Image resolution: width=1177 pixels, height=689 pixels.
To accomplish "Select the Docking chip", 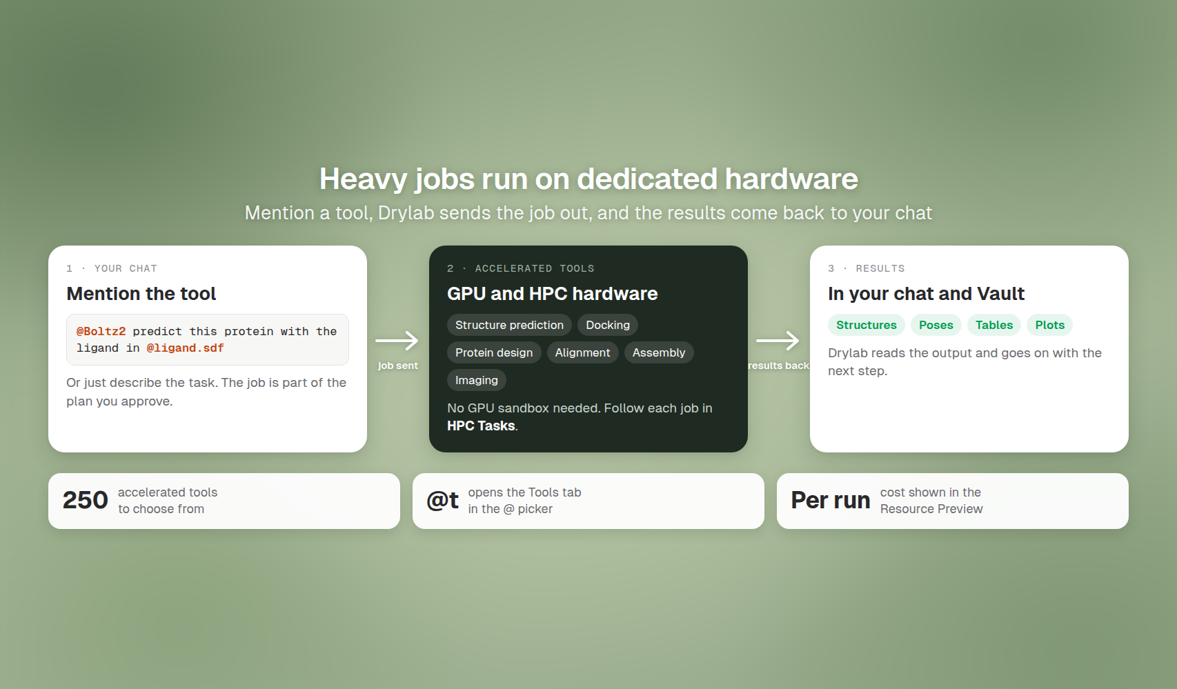I will click(608, 325).
